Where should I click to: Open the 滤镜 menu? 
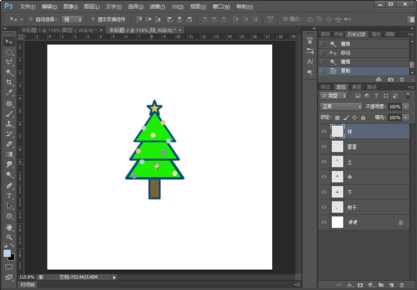click(157, 7)
